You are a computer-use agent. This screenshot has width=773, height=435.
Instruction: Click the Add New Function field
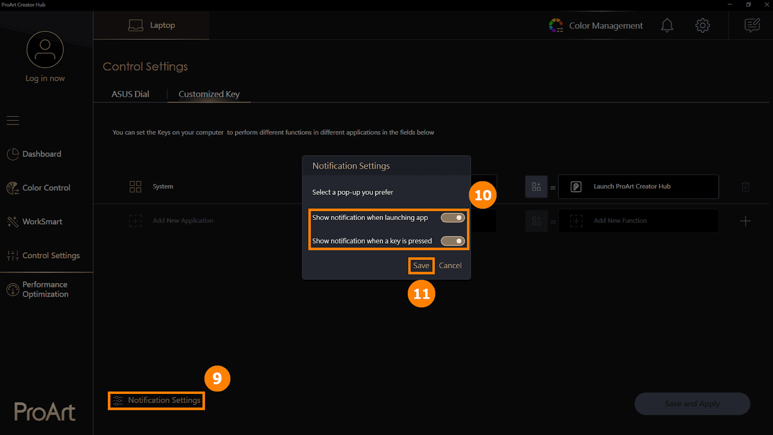coord(638,221)
